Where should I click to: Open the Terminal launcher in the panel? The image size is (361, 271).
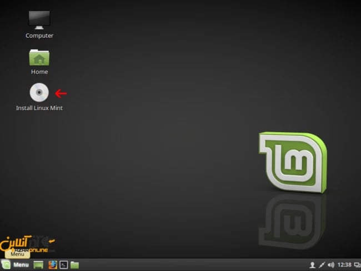63,265
